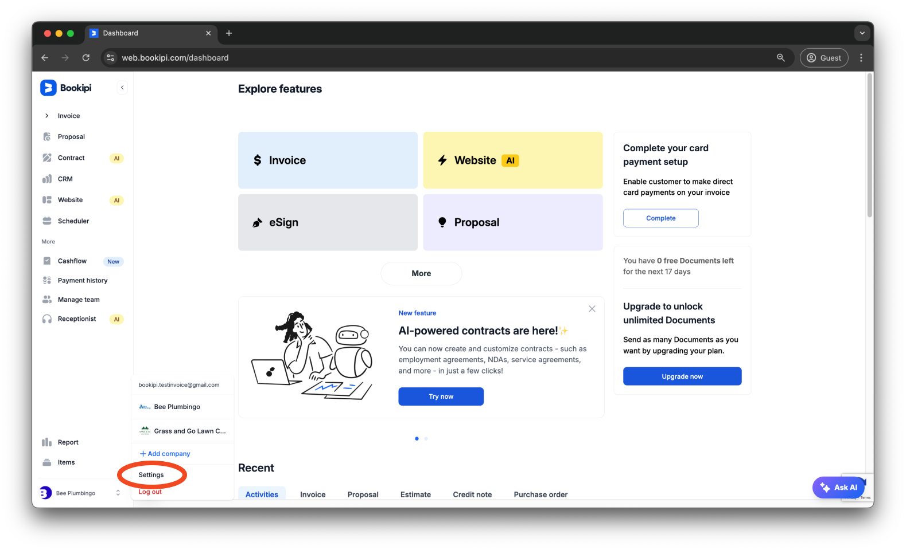Open the Scheduler calendar icon
Image resolution: width=906 pixels, height=550 pixels.
click(x=47, y=221)
